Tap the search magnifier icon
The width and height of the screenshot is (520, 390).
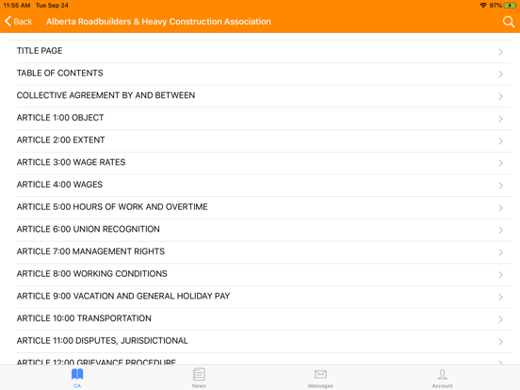(509, 22)
